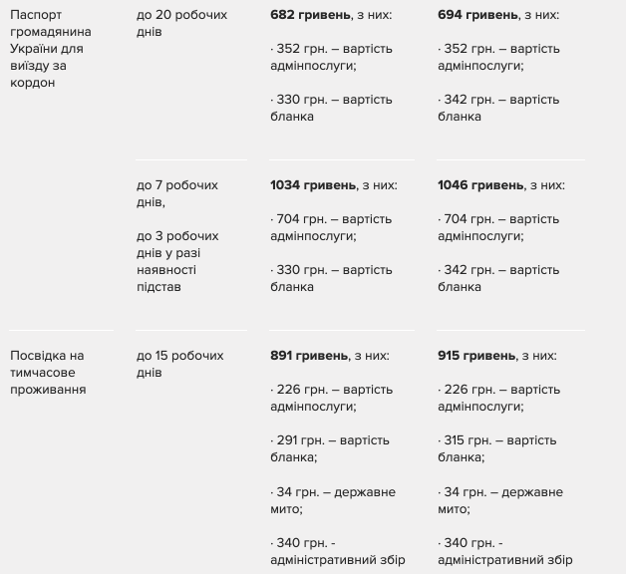Select the "до 15 робочих днів" term cell
This screenshot has width=626, height=574.
click(x=179, y=364)
